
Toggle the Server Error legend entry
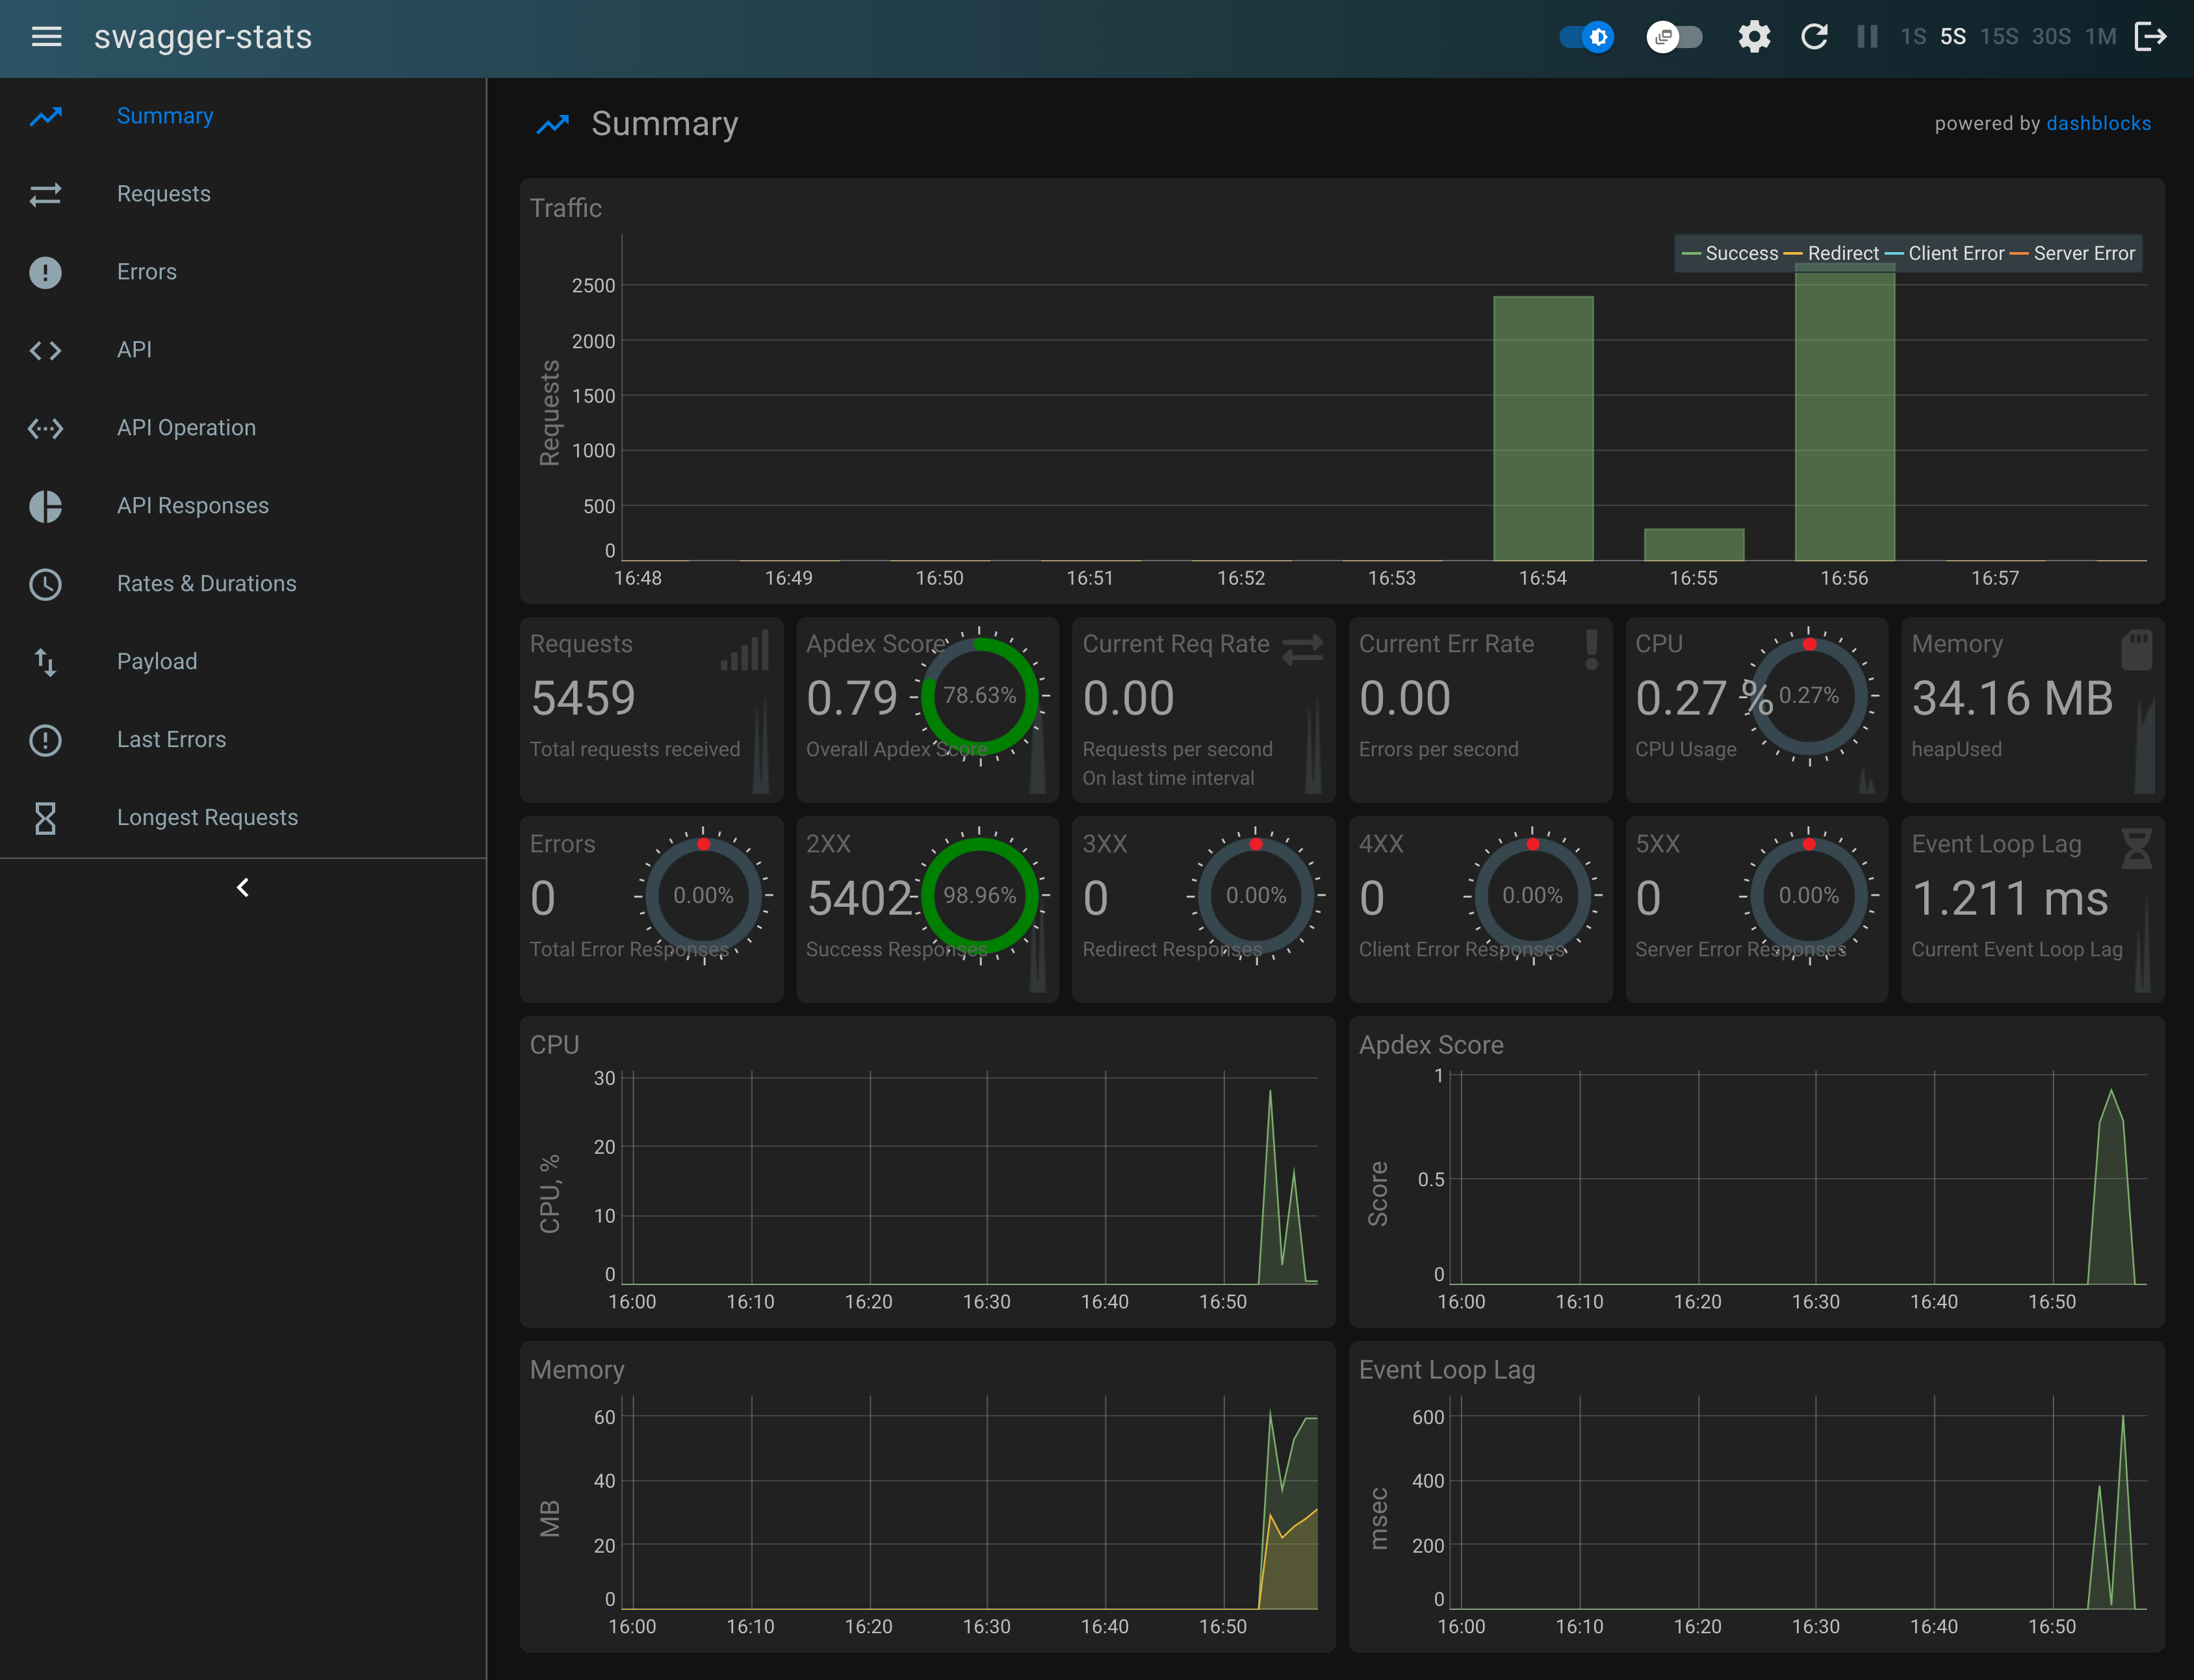click(2073, 253)
